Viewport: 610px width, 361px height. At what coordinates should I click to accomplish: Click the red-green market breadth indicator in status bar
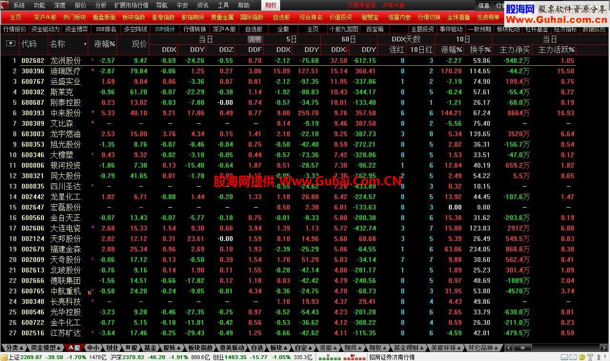coord(341,357)
